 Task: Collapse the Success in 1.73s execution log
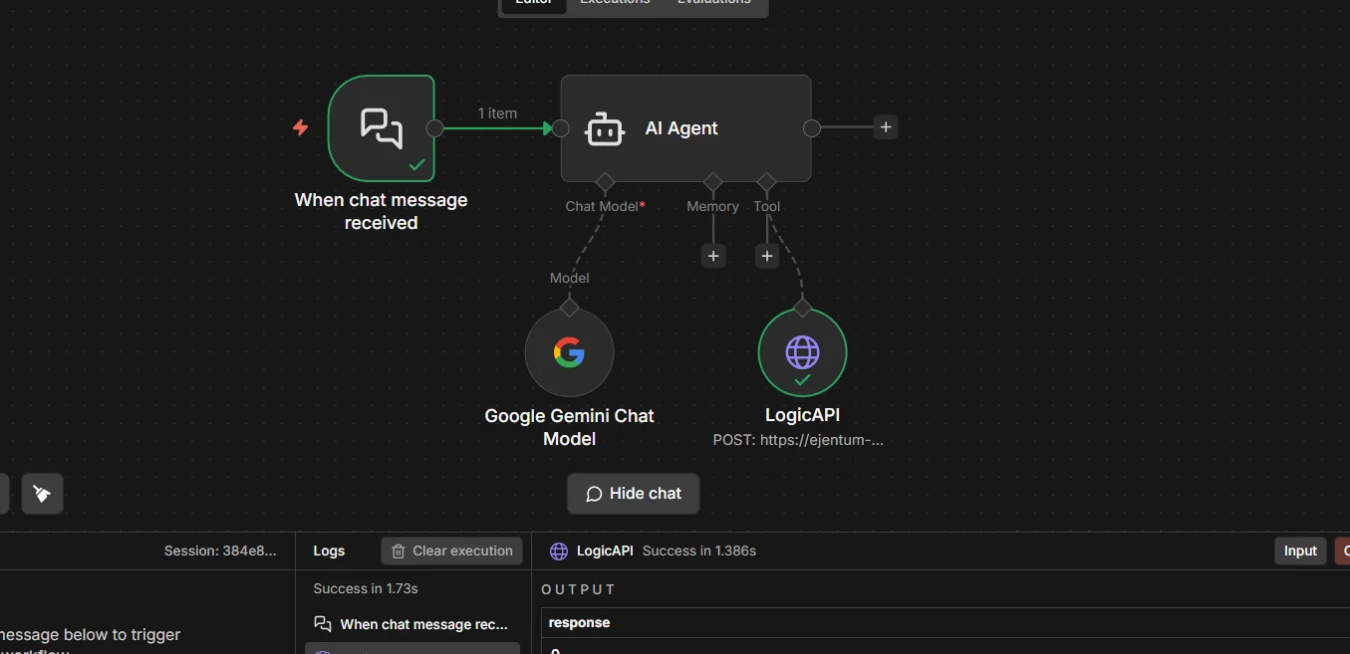point(364,588)
